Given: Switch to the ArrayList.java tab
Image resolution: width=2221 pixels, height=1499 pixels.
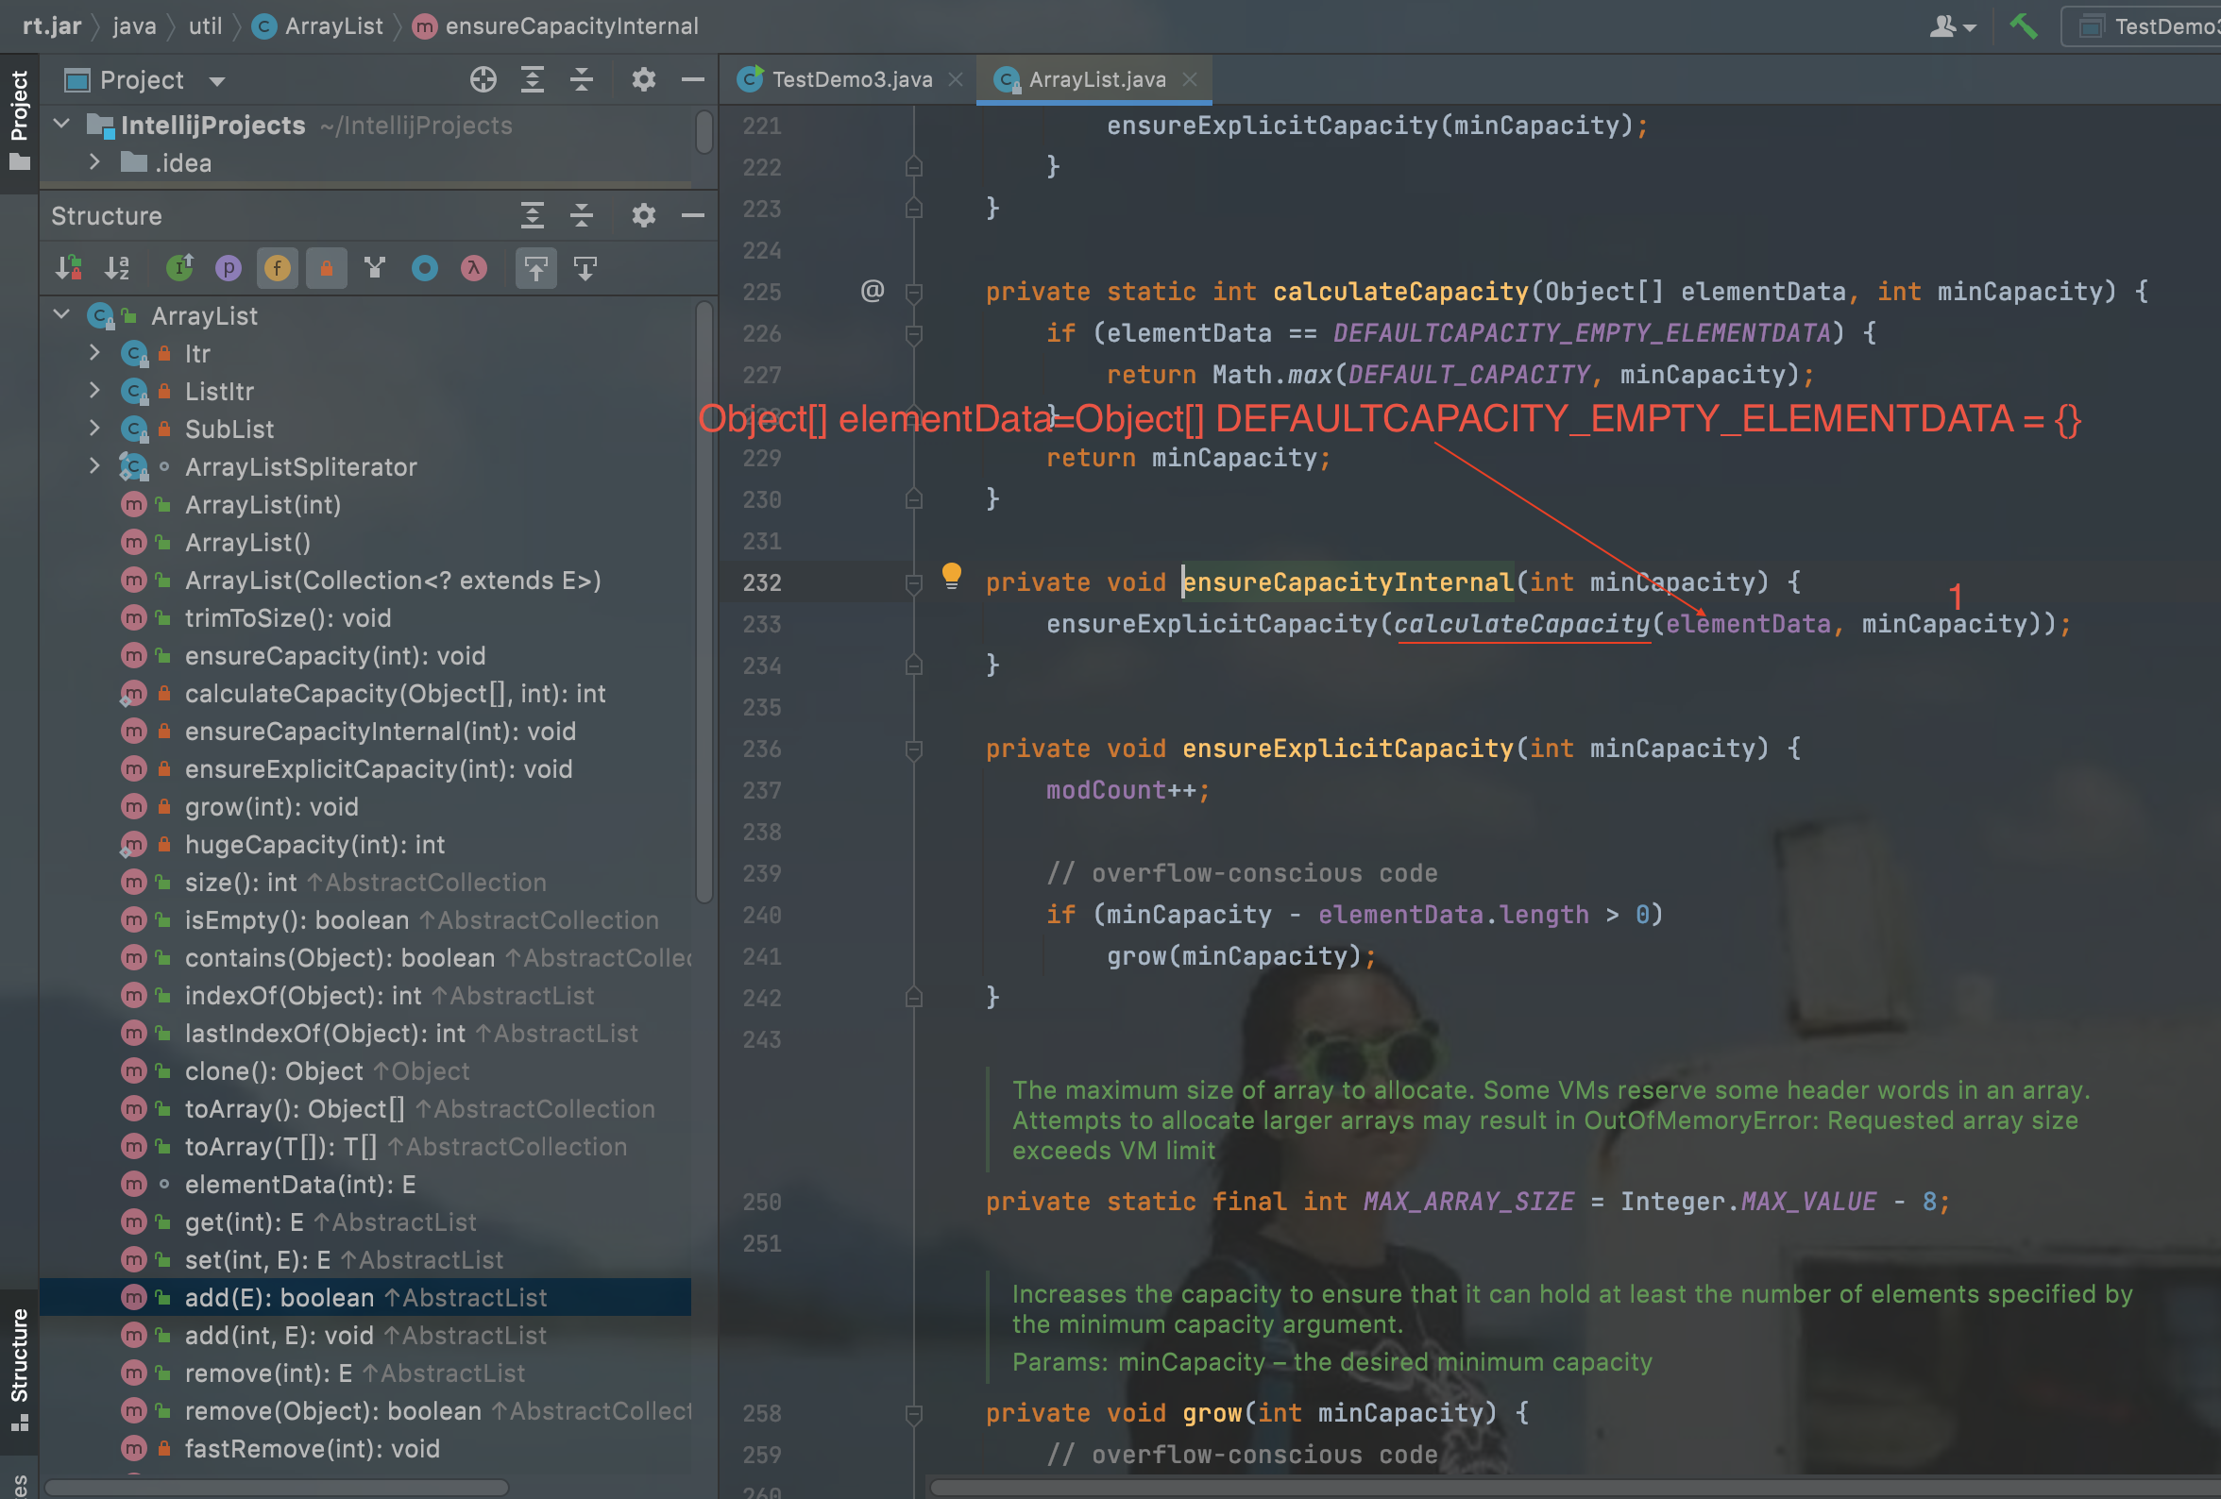Looking at the screenshot, I should [x=1095, y=79].
